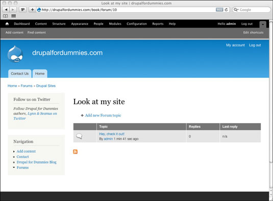Switch to the Home tab
Image resolution: width=273 pixels, height=201 pixels.
pos(40,74)
